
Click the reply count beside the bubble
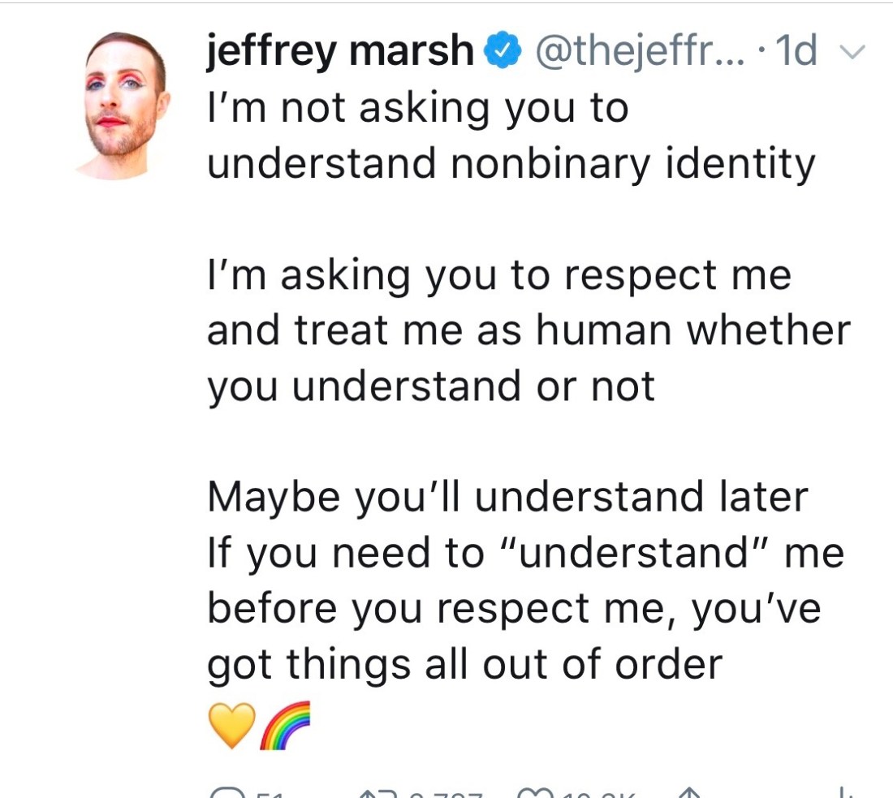(272, 795)
